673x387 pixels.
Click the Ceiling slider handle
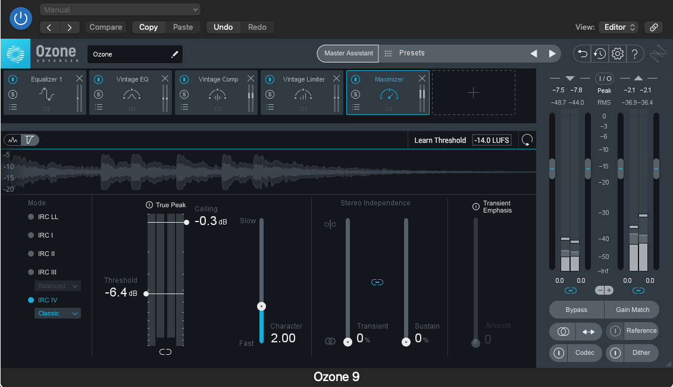[x=186, y=222]
